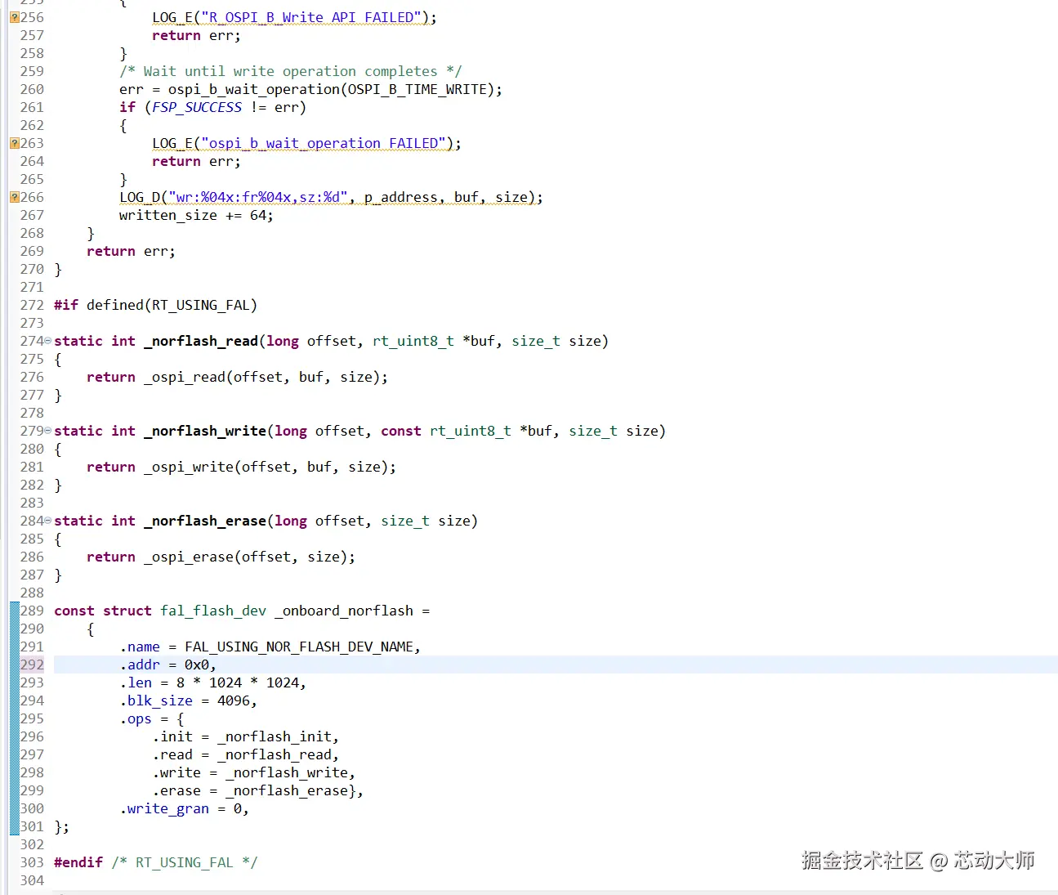This screenshot has height=895, width=1058.
Task: Click warning marker icon on line 263
Action: pos(14,143)
